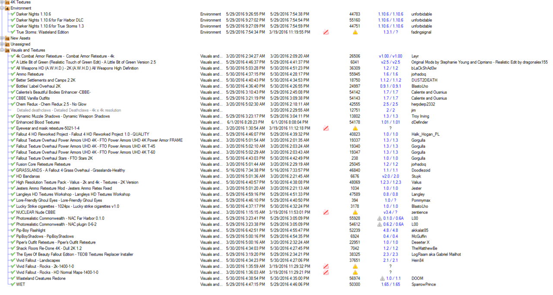Click the Environment category folder icon
Viewport: 553px width, 295px height.
tap(7, 8)
